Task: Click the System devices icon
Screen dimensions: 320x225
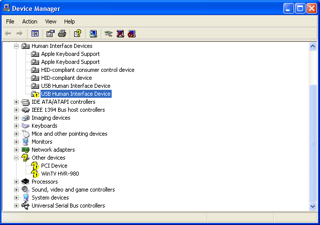Action: [26, 198]
